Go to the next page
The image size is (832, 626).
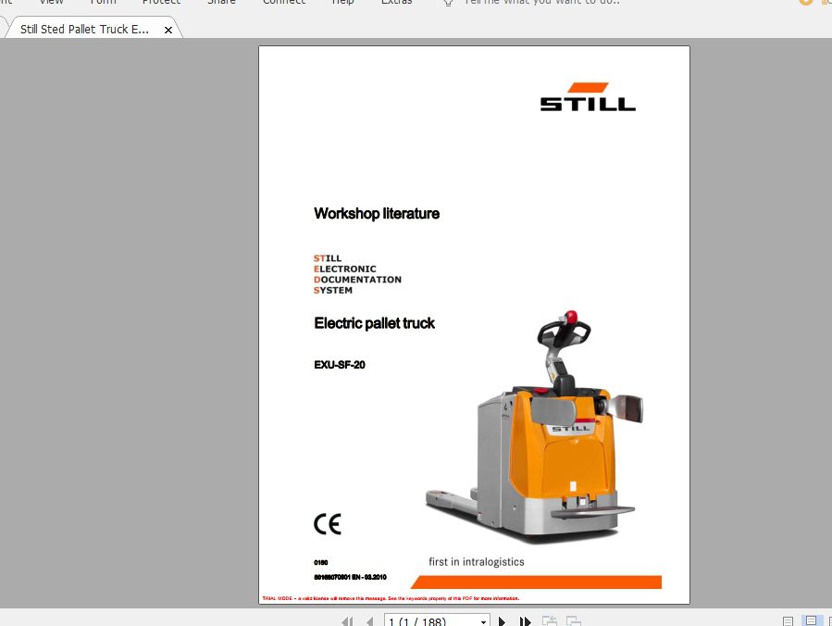(x=502, y=621)
